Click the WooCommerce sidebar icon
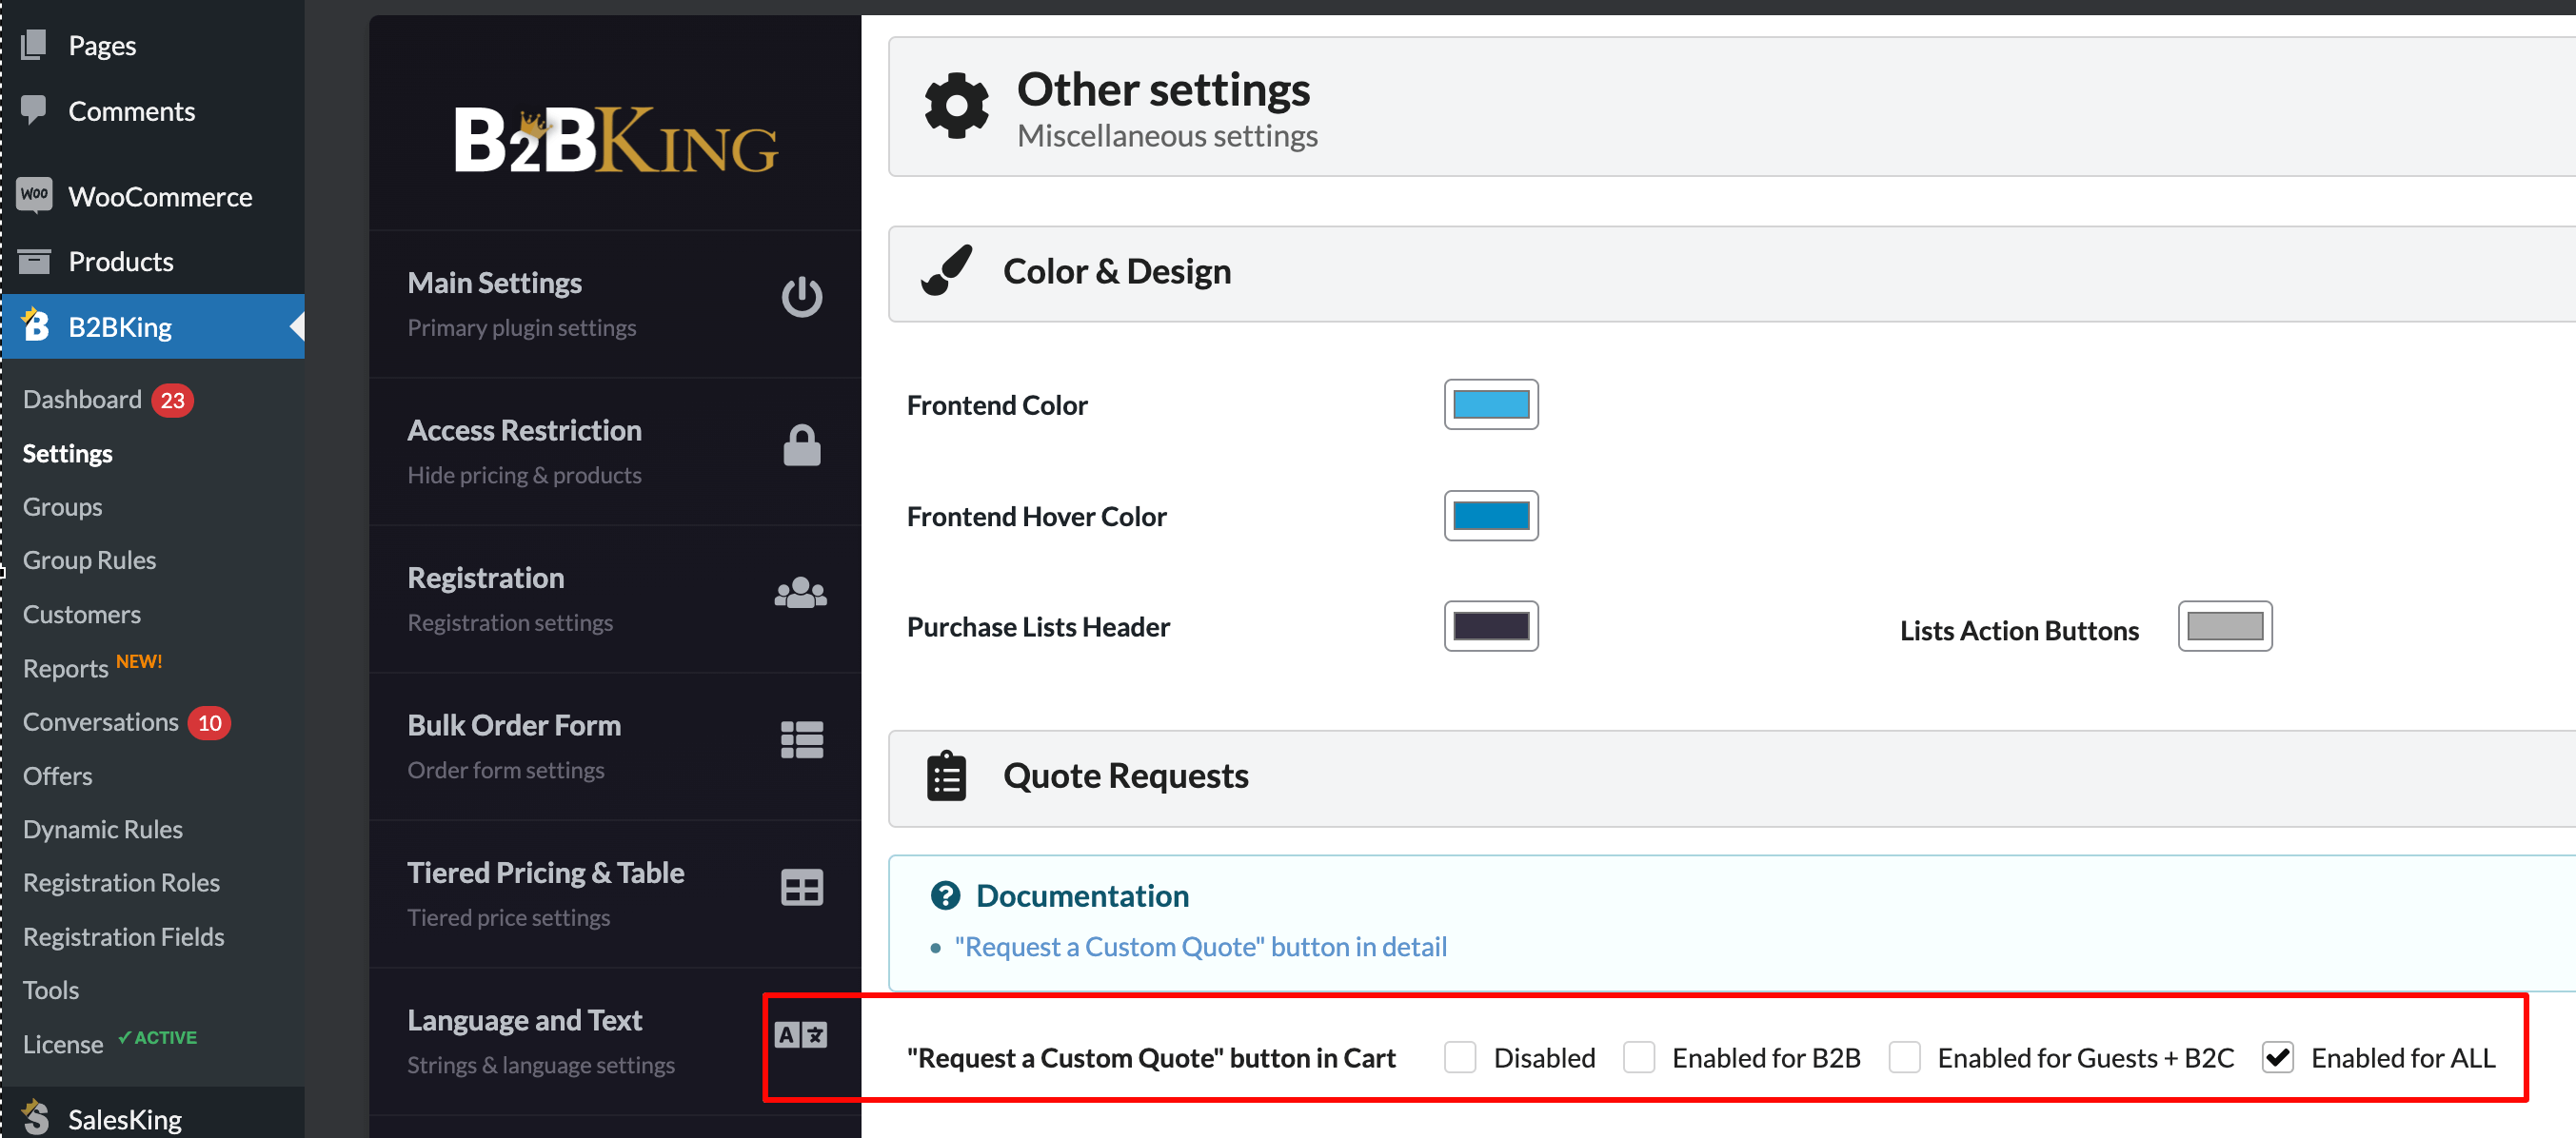The height and width of the screenshot is (1138, 2576). pyautogui.click(x=34, y=196)
